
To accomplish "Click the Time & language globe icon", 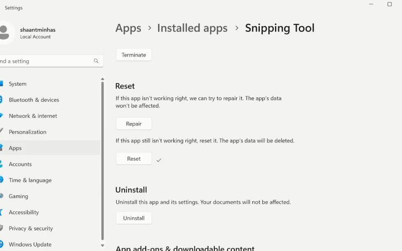I will click(x=2, y=180).
